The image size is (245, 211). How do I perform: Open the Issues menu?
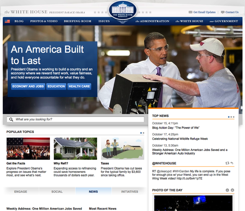click(x=104, y=21)
